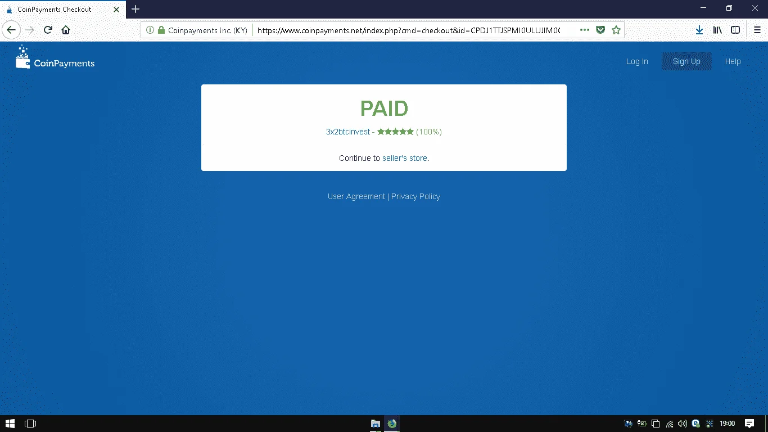
Task: Show site information icon in address bar
Action: coord(150,30)
